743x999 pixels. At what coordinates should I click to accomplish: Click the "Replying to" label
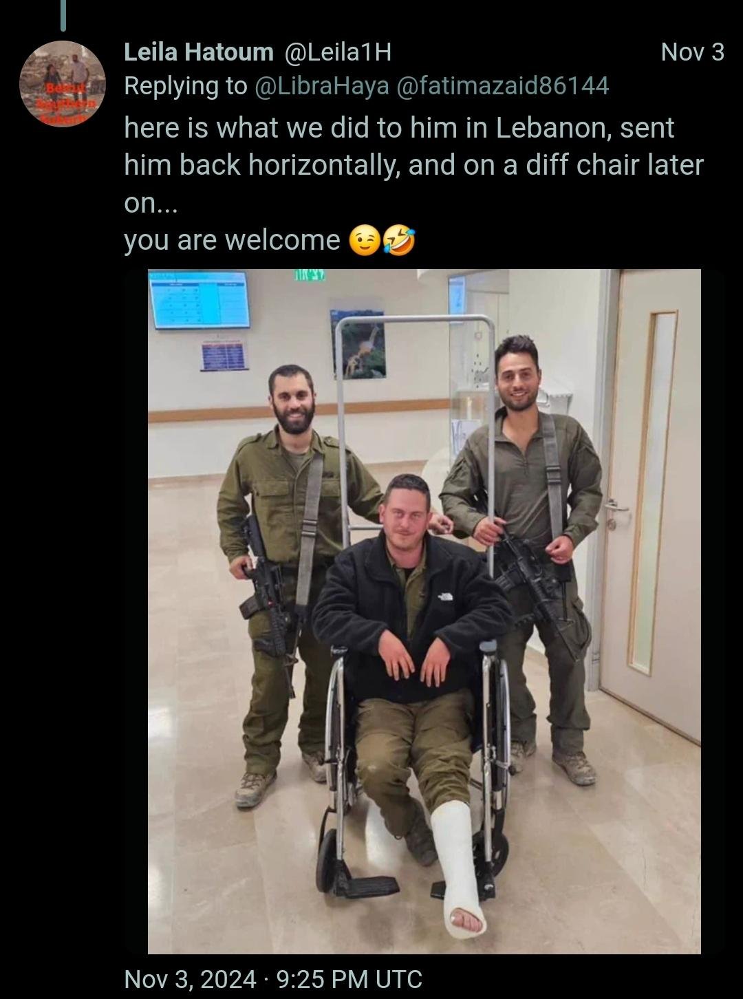point(185,86)
